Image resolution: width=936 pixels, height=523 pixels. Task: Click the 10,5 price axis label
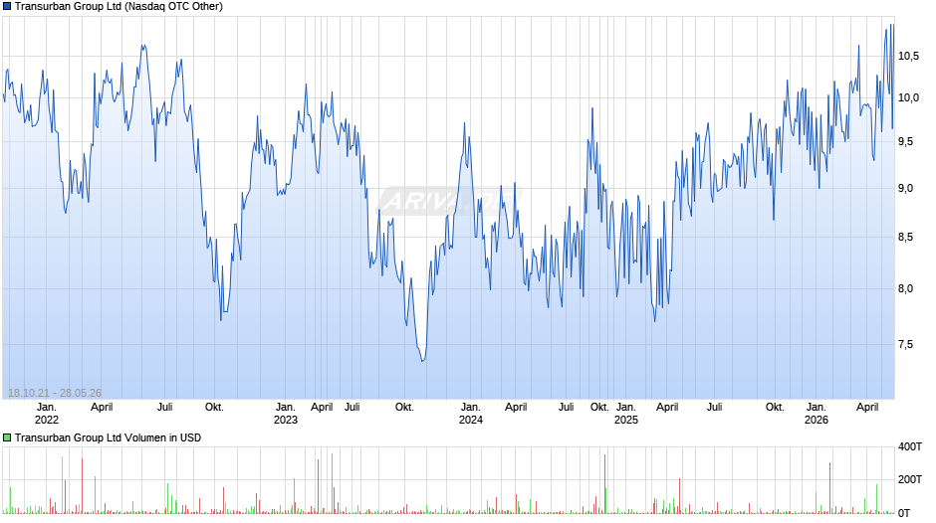click(908, 56)
